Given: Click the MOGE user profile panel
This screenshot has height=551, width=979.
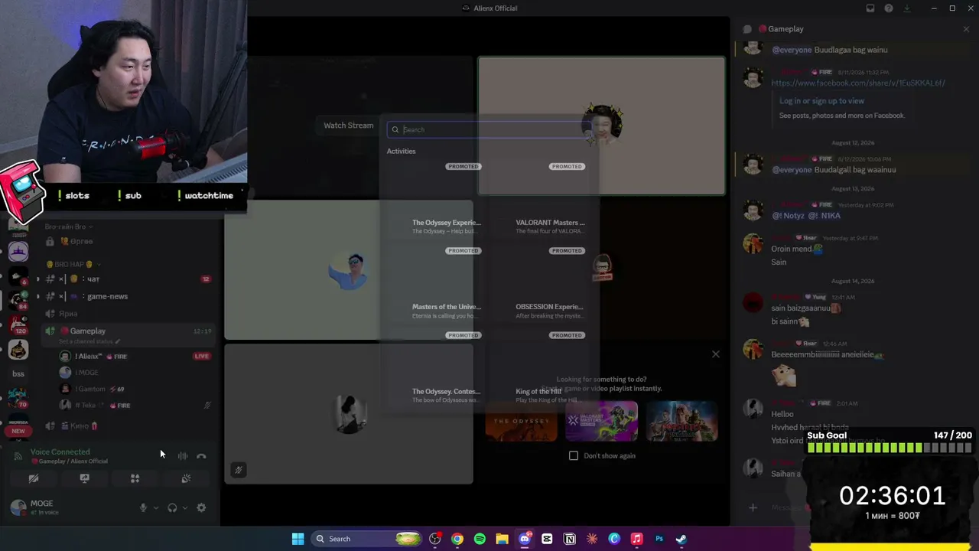Looking at the screenshot, I should [x=70, y=507].
